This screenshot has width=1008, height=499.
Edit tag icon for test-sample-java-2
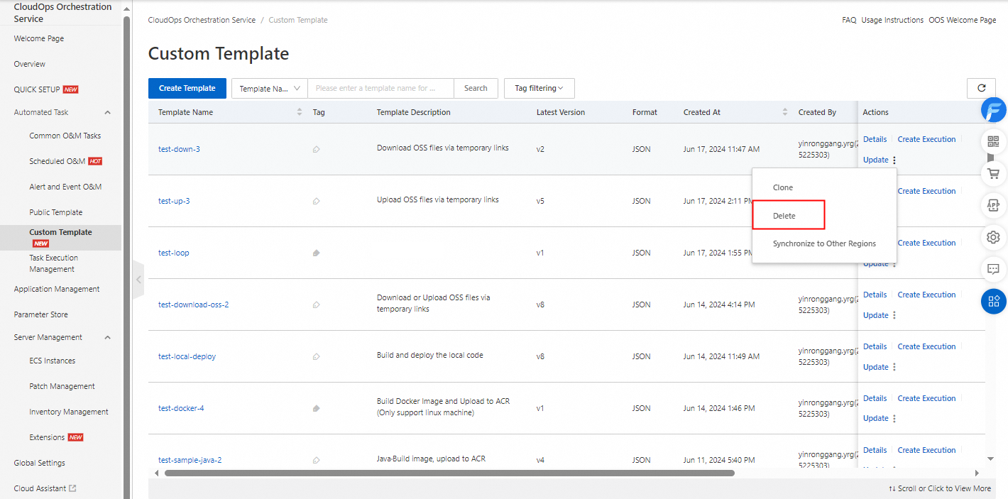tap(316, 460)
